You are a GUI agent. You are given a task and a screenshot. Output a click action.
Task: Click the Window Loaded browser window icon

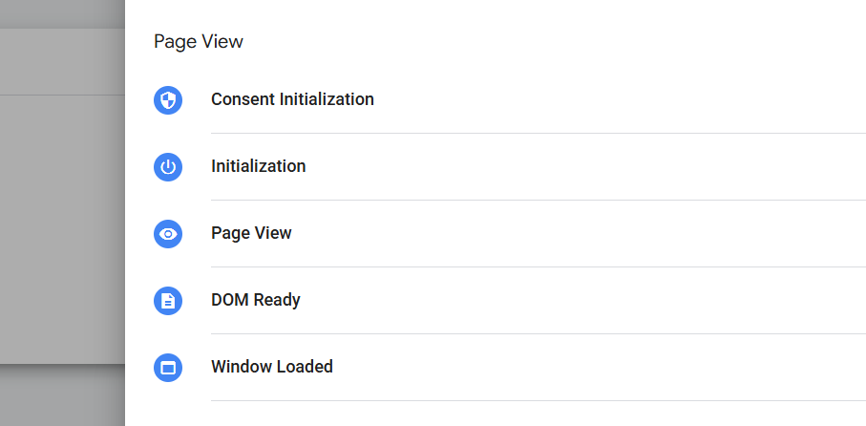pyautogui.click(x=168, y=367)
